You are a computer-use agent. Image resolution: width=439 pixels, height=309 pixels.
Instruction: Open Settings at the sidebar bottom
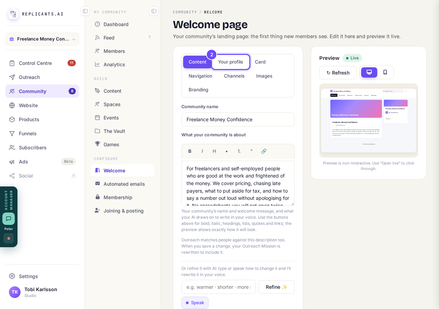click(42, 276)
